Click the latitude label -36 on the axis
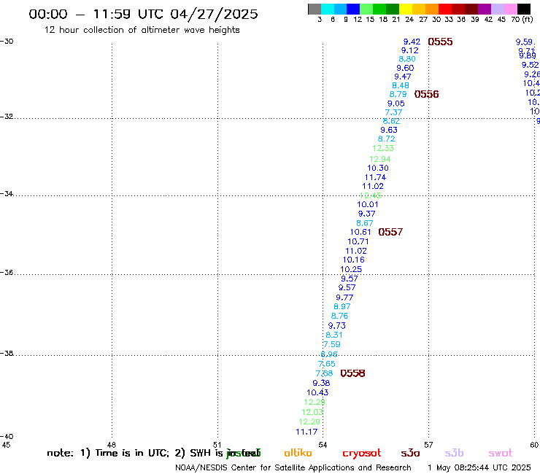The image size is (540, 474). [x=7, y=272]
